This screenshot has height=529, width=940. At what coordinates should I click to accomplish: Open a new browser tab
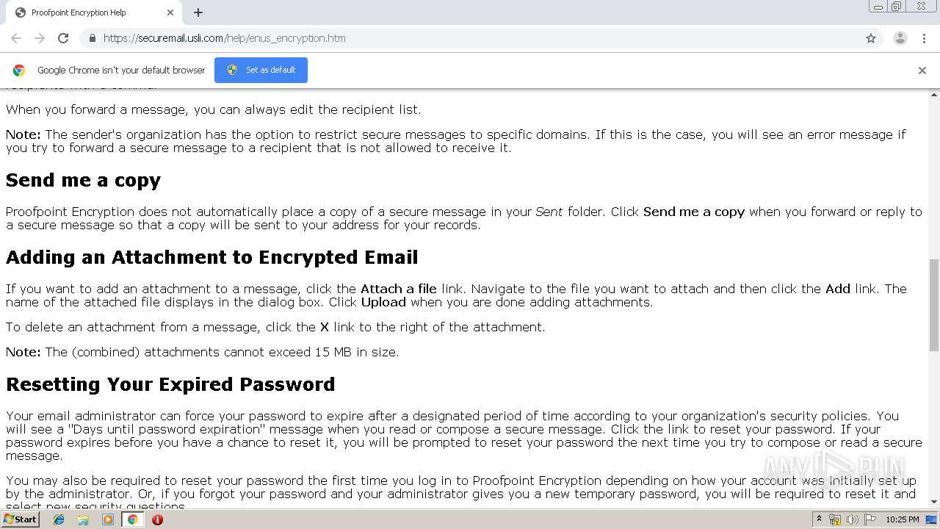tap(198, 12)
